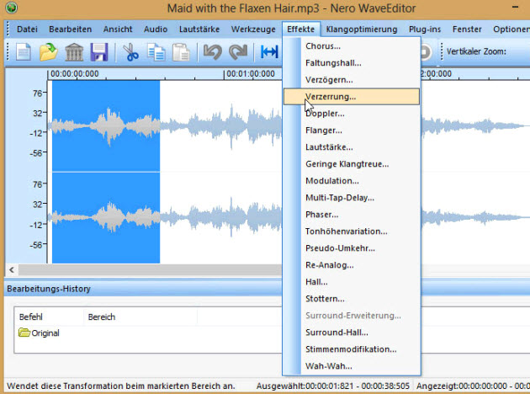Select Chorus... effect
Screen dimensions: 530x394
coord(352,46)
